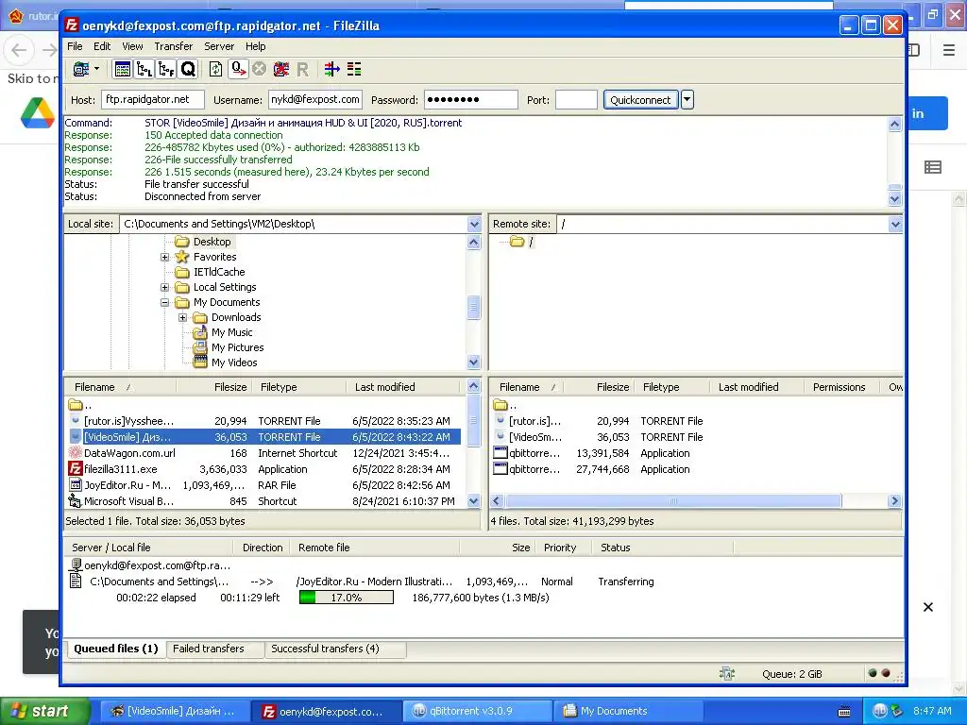Click the Quickconnect button
Viewport: 967px width, 725px height.
click(x=640, y=100)
